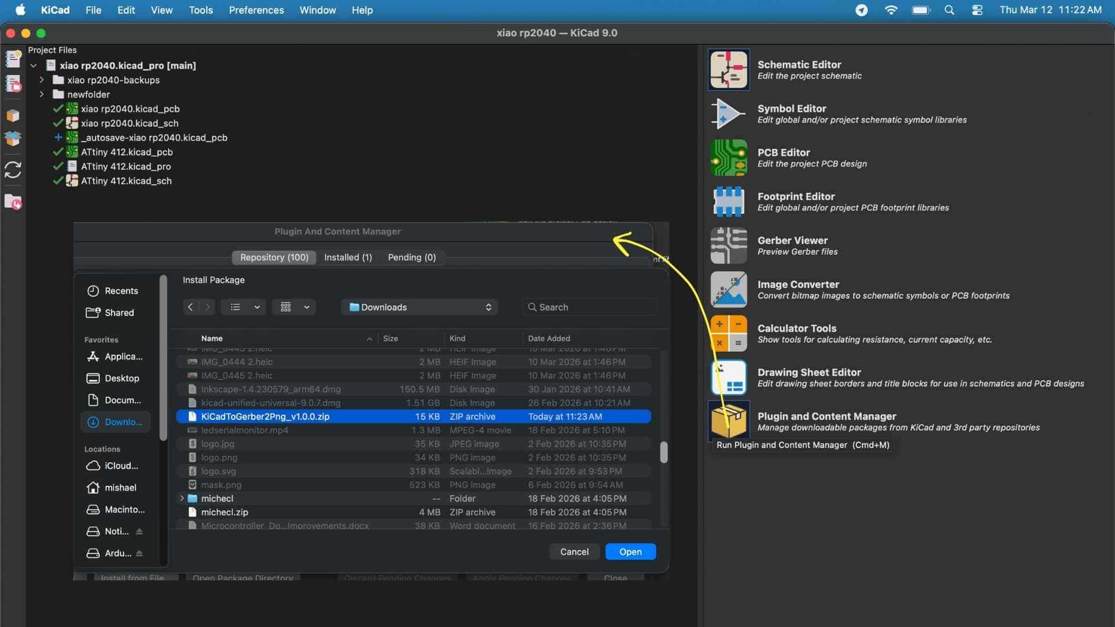1115x627 pixels.
Task: Switch to the Installed (1) tab
Action: click(x=347, y=257)
